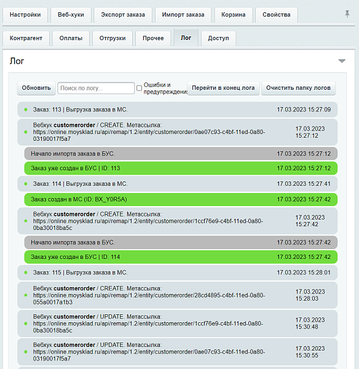Screen dimensions: 359x369
Task: Collapse the Лог section with the arrow
Action: click(342, 61)
